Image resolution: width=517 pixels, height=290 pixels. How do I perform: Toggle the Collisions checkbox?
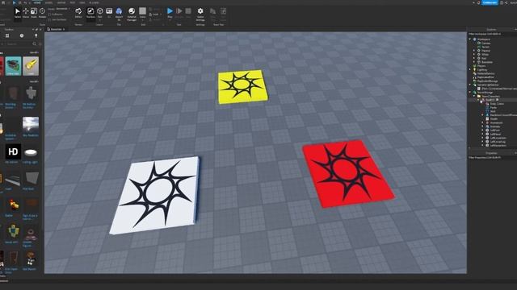(49, 14)
